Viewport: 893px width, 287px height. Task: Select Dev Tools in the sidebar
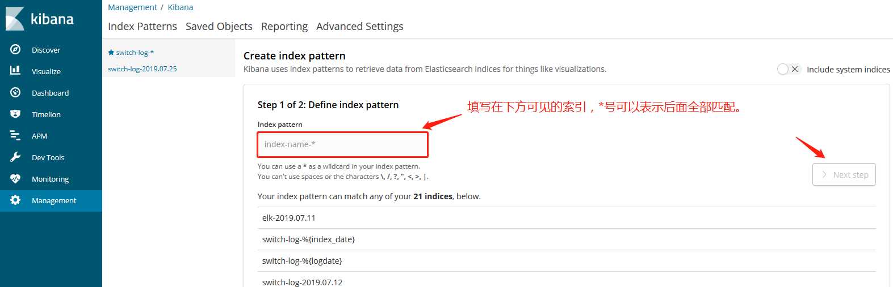(51, 157)
